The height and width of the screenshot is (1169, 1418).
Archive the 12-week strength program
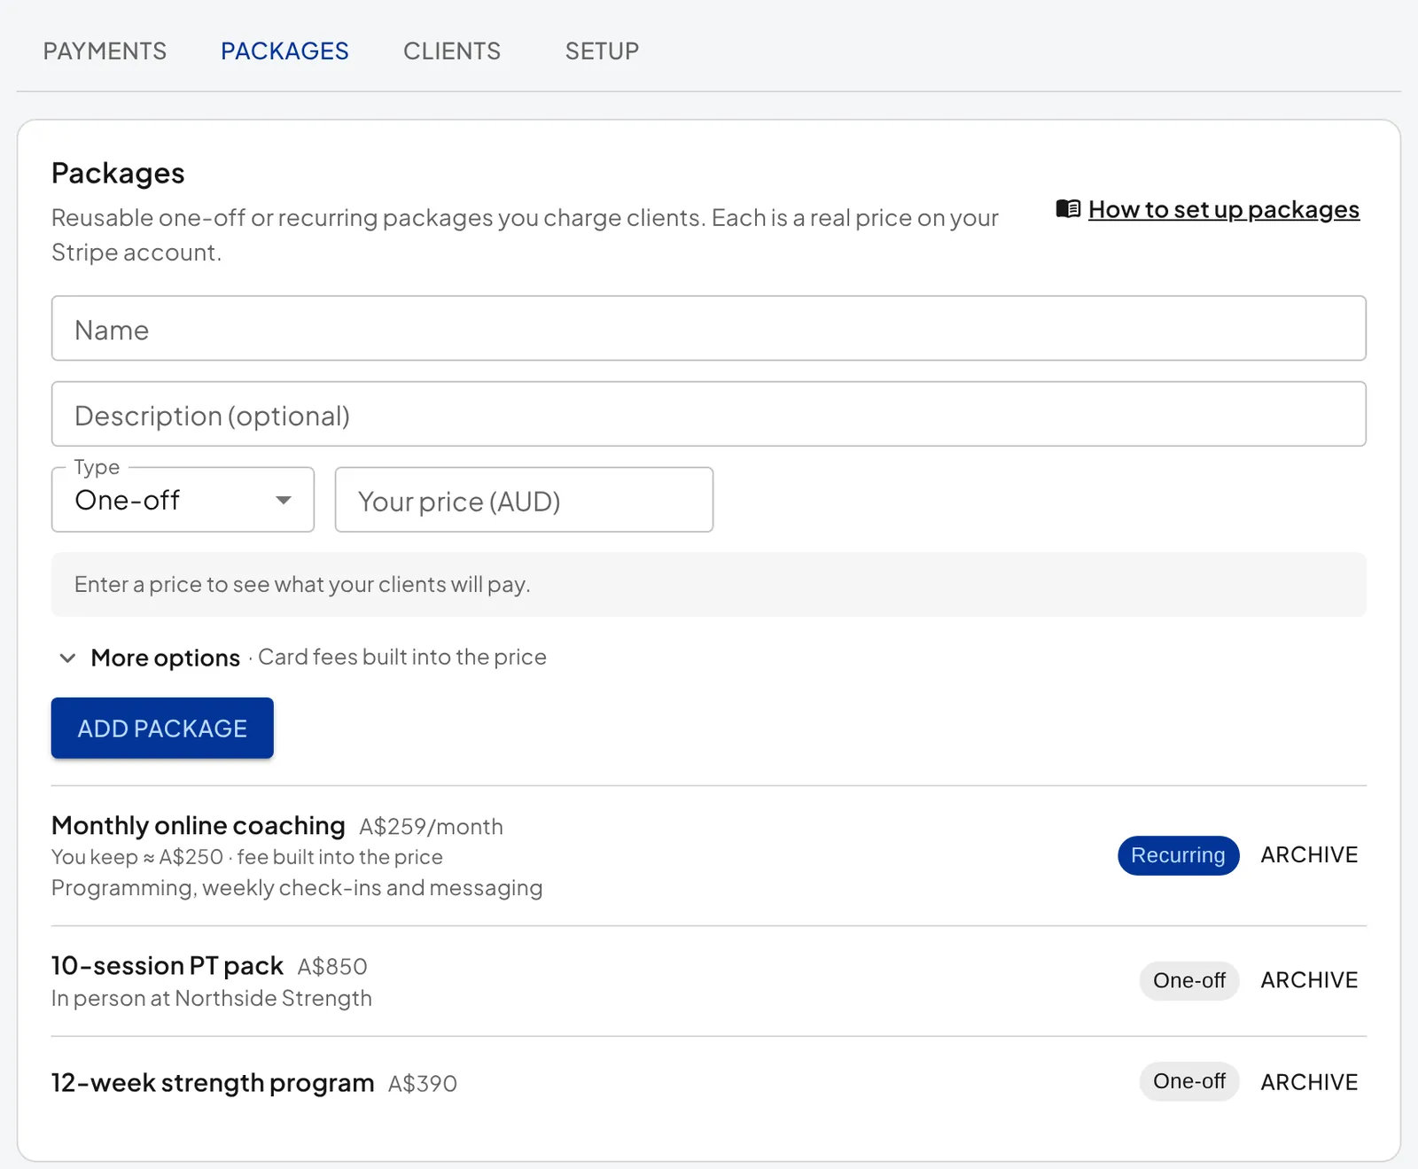coord(1309,1082)
